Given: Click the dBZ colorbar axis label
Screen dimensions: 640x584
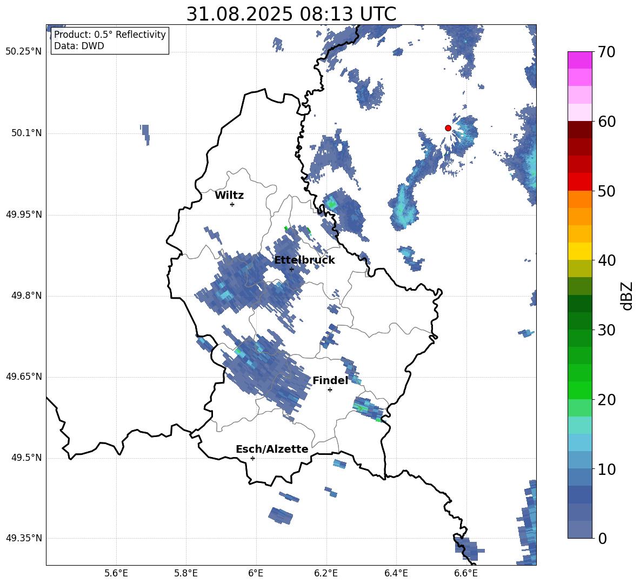Looking at the screenshot, I should [x=627, y=296].
